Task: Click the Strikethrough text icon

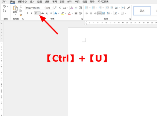Action: point(43,13)
